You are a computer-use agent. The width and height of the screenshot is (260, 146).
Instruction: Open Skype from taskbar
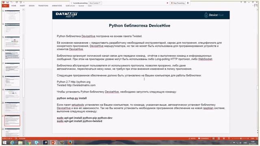pyautogui.click(x=37, y=142)
